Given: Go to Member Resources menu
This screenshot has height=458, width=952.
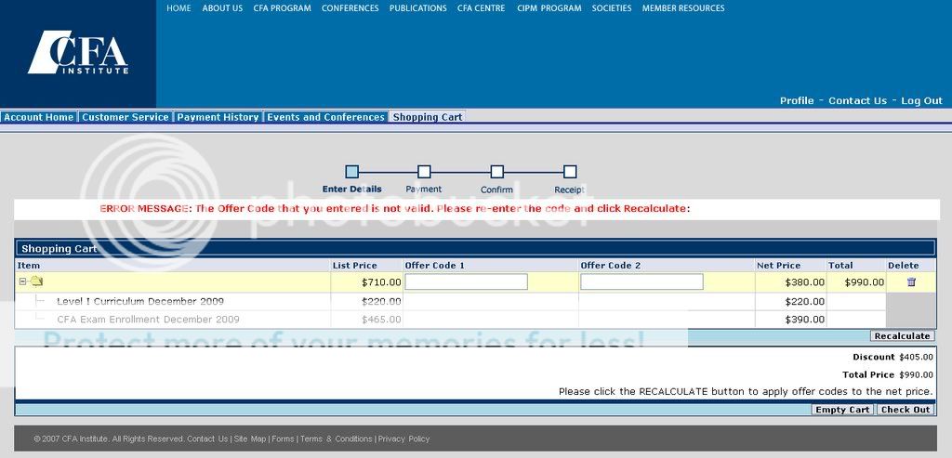Looking at the screenshot, I should point(683,8).
